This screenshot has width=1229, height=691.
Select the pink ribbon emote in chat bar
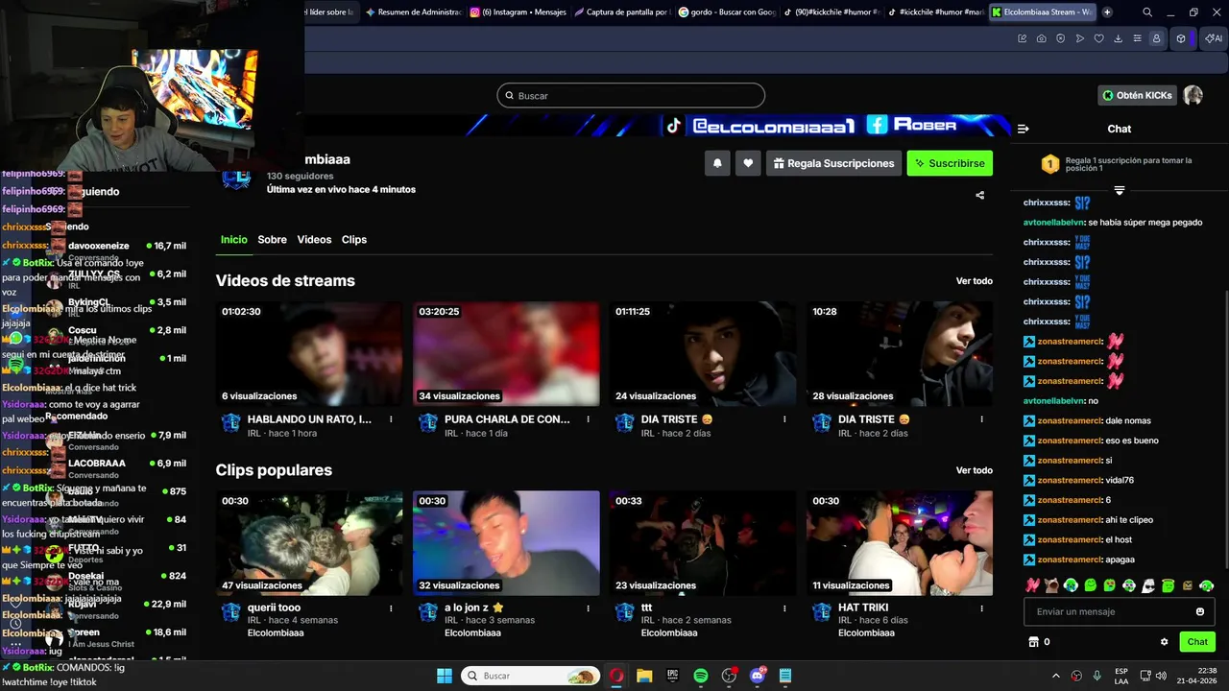pyautogui.click(x=1032, y=585)
